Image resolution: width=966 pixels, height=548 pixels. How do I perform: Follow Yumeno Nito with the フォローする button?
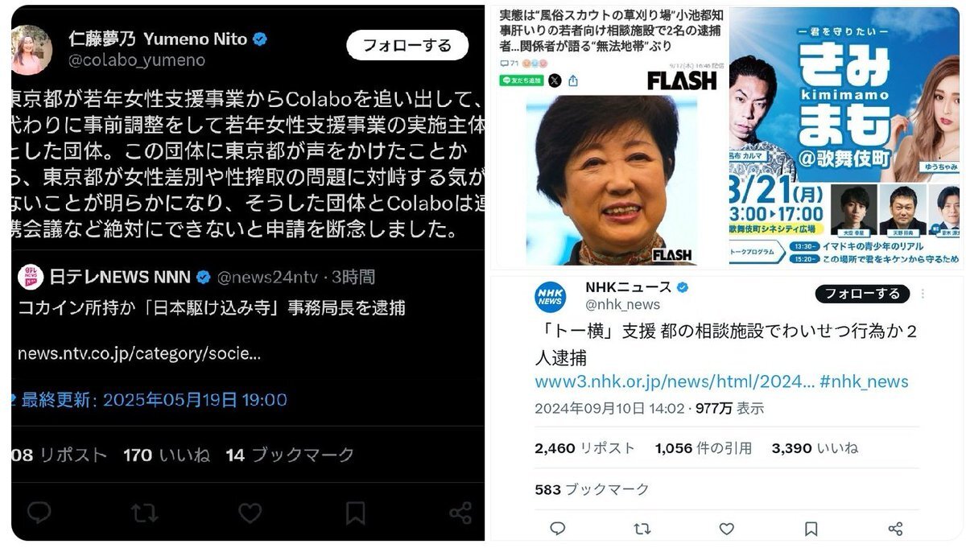pos(407,45)
